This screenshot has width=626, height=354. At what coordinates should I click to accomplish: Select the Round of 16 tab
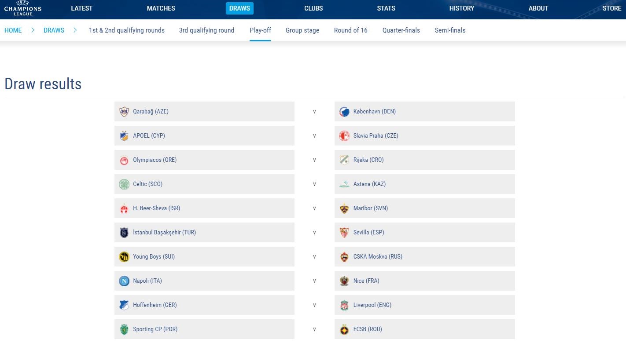(x=350, y=30)
